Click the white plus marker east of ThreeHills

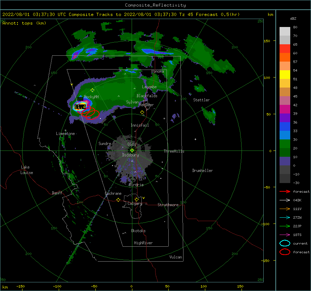[195, 139]
